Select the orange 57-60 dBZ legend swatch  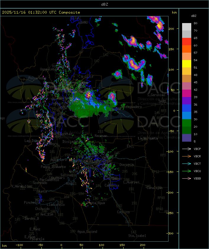(x=187, y=49)
